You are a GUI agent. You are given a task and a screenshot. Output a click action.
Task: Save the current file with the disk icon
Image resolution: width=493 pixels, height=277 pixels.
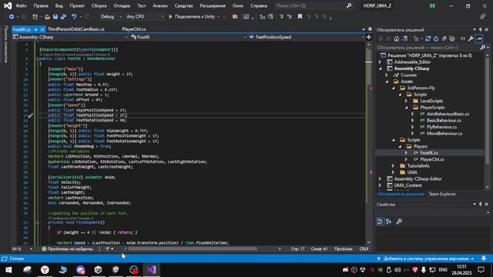coord(55,17)
